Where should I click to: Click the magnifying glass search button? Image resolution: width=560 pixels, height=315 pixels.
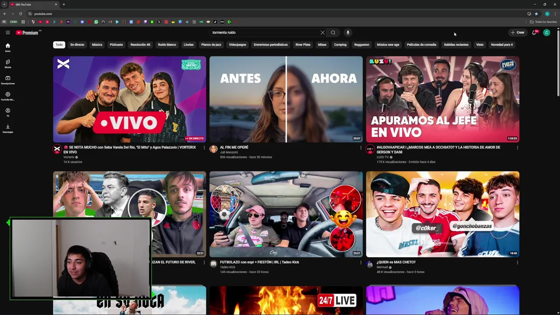pos(333,32)
